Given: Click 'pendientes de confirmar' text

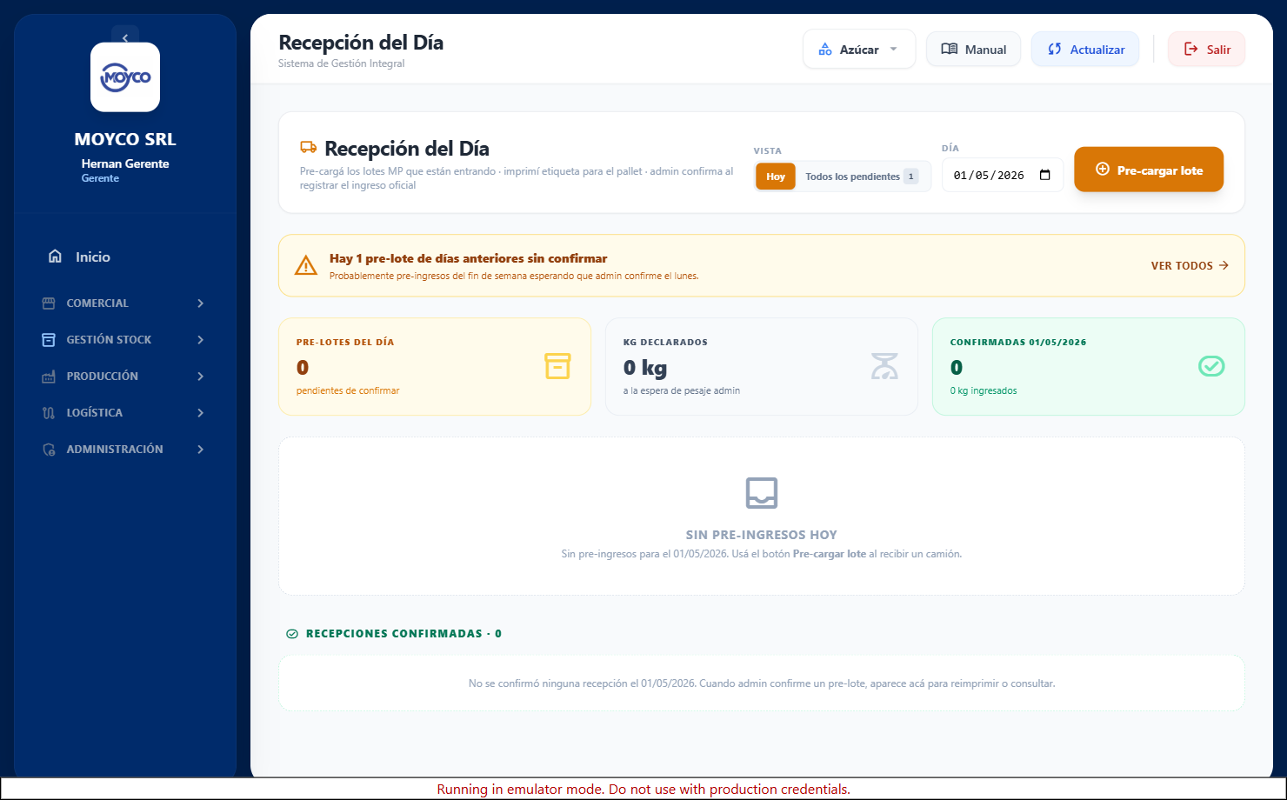Looking at the screenshot, I should [x=348, y=390].
